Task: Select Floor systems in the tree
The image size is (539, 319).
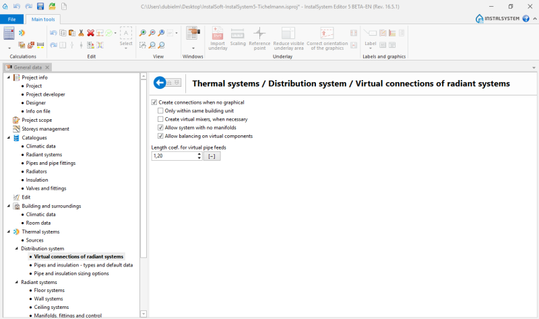Action: click(x=49, y=290)
